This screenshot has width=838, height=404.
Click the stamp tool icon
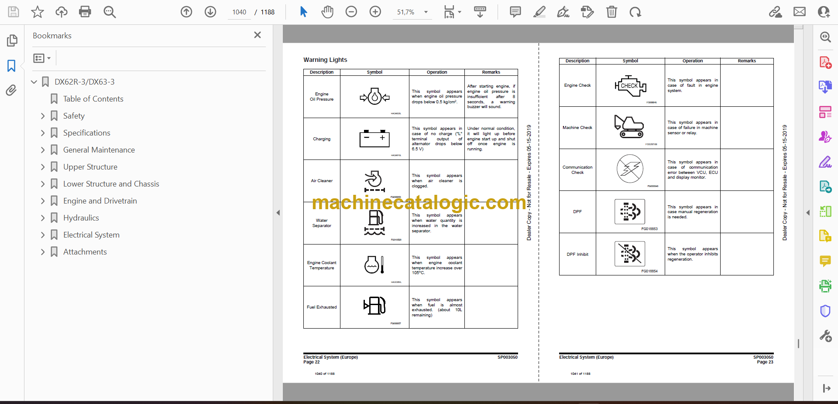pos(587,12)
